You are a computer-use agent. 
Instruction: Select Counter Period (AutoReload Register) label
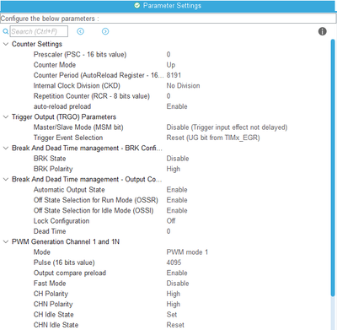coord(99,75)
